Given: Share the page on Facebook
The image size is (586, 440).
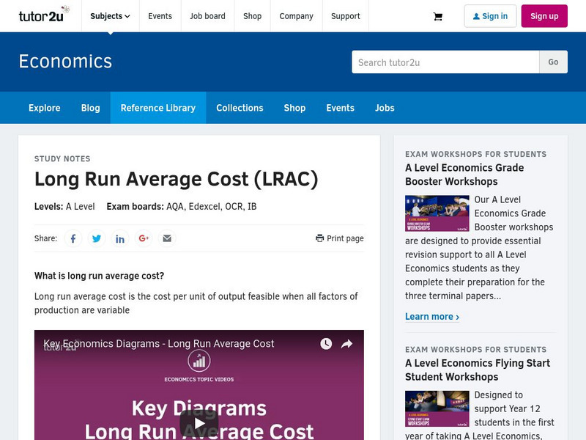Looking at the screenshot, I should click(73, 238).
